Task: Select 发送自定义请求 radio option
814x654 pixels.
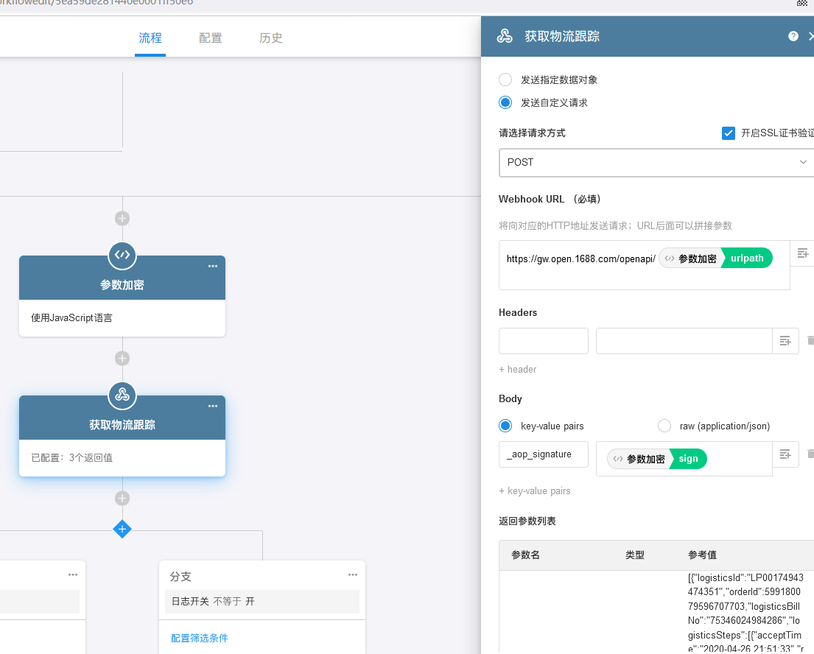Action: pyautogui.click(x=505, y=103)
